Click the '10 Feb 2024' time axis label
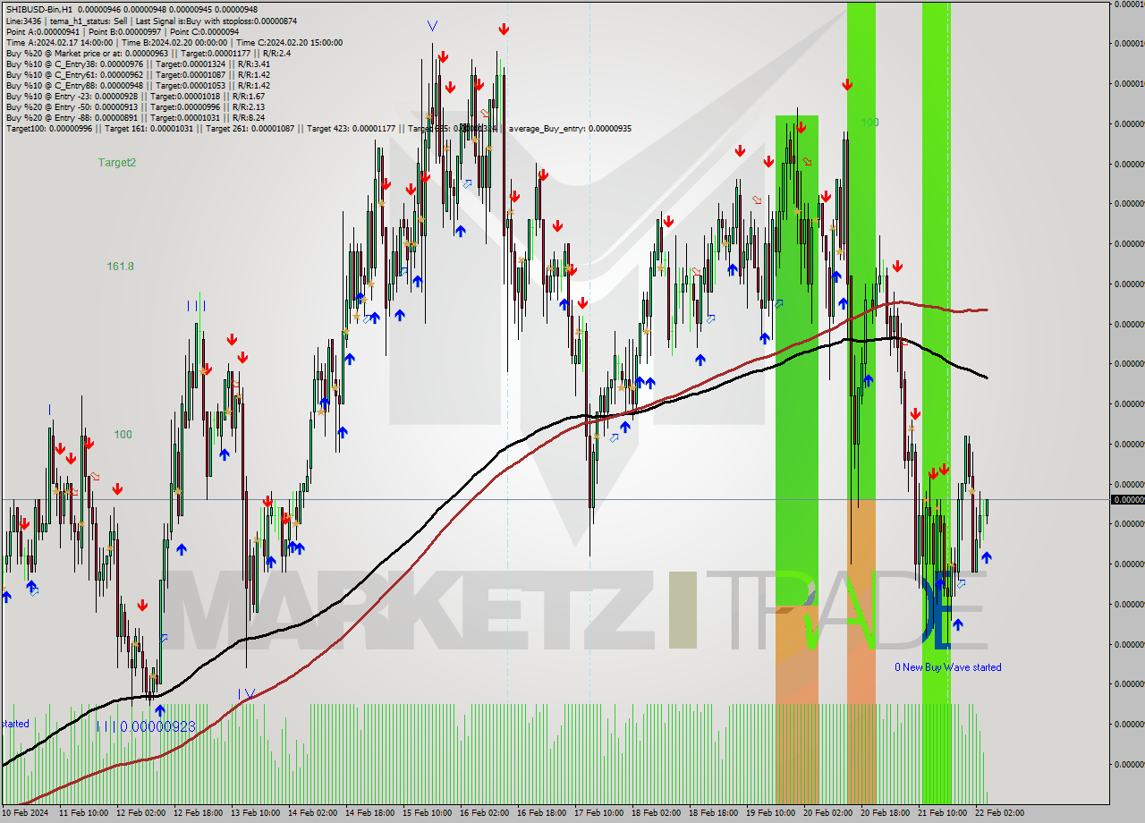This screenshot has height=823, width=1145. click(x=26, y=813)
